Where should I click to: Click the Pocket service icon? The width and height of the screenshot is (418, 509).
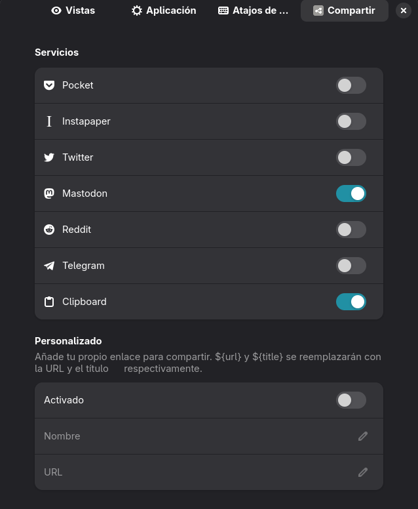click(49, 85)
